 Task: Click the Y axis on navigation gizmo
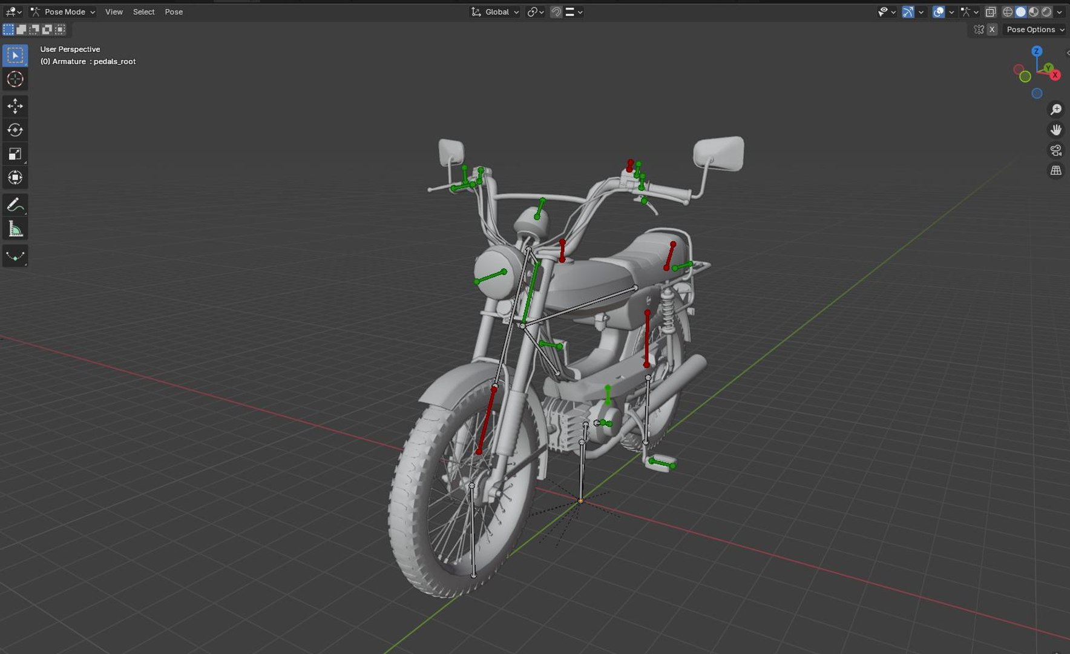tap(1048, 68)
